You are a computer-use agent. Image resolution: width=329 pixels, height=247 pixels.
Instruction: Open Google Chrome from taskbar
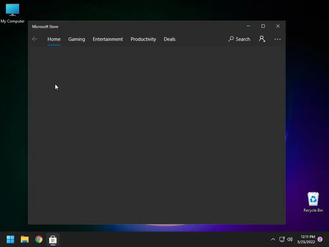[39, 239]
